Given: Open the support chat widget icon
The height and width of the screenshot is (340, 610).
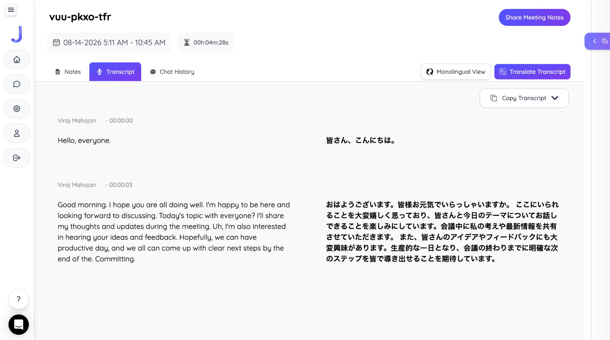Looking at the screenshot, I should pos(18,325).
